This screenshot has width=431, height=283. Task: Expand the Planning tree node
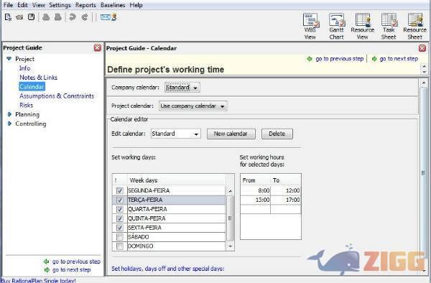9,115
